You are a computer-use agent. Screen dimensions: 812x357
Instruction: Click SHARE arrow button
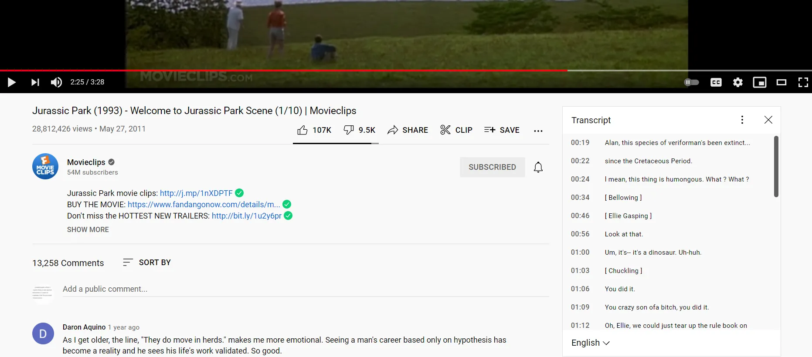click(x=408, y=130)
